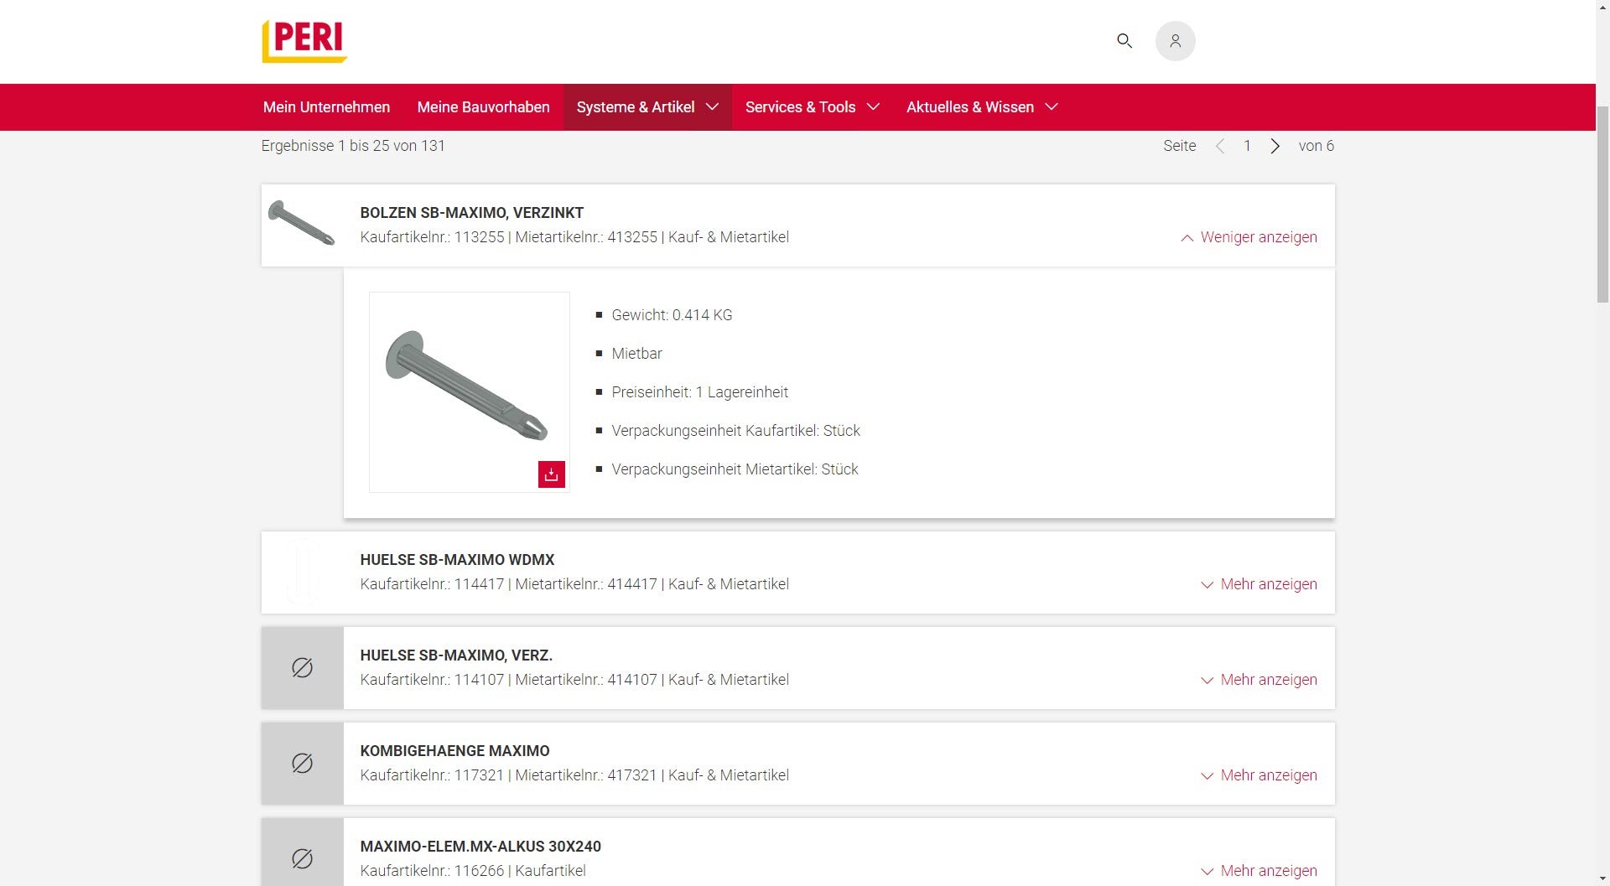
Task: Open Systeme & Artikel dropdown menu
Action: click(647, 107)
